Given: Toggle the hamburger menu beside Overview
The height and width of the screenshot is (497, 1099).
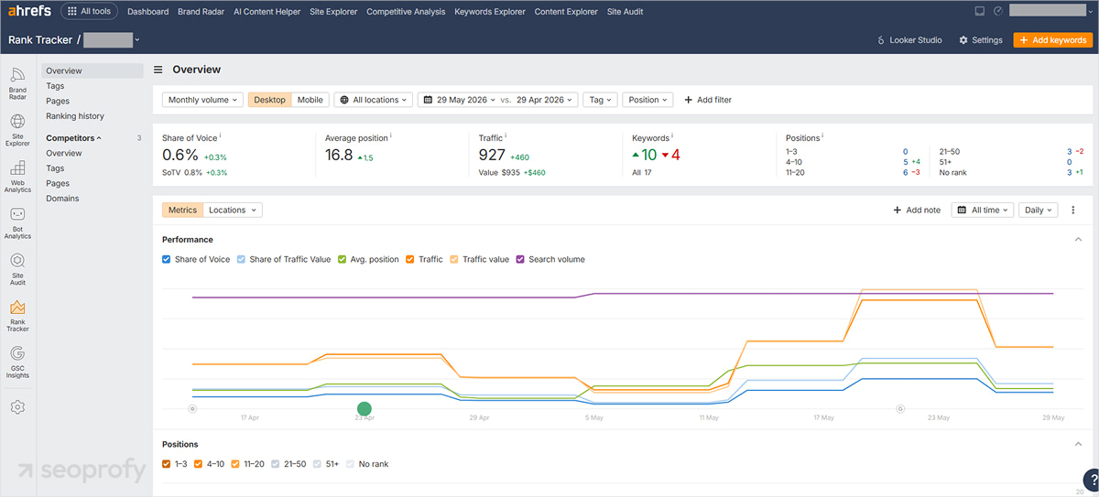Looking at the screenshot, I should coord(158,70).
